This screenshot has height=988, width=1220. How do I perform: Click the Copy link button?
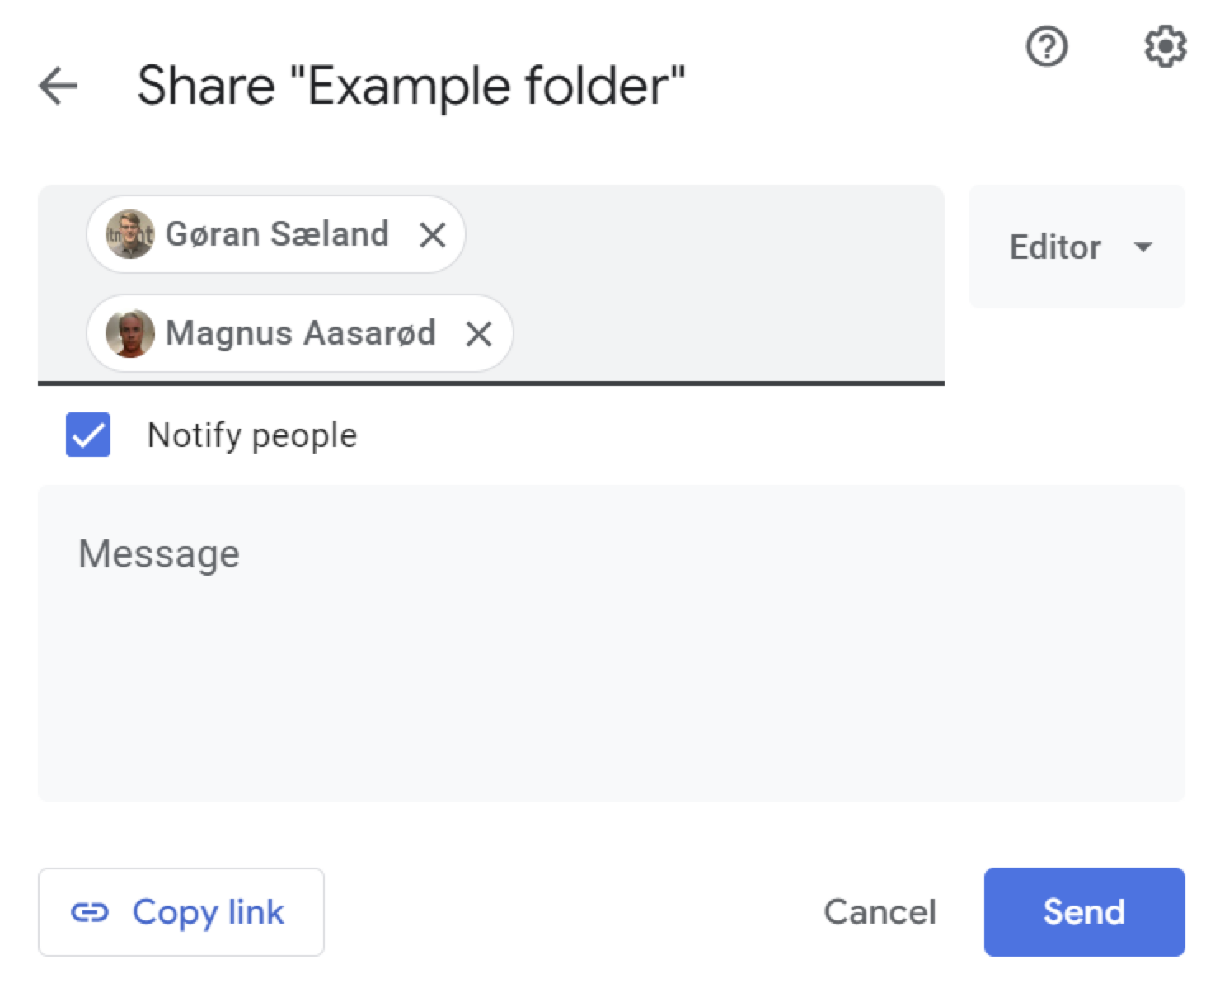[x=181, y=912]
